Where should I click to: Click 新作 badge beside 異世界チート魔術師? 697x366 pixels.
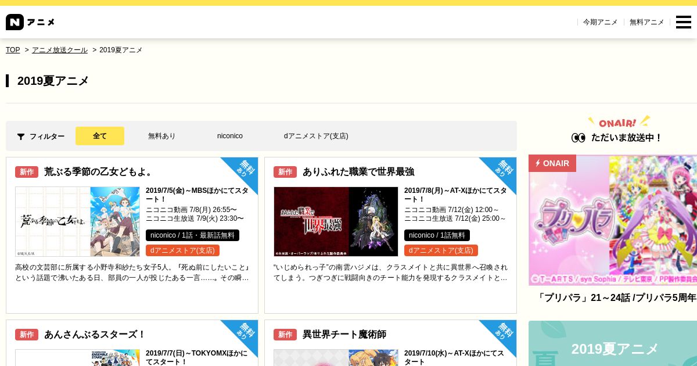click(x=285, y=335)
